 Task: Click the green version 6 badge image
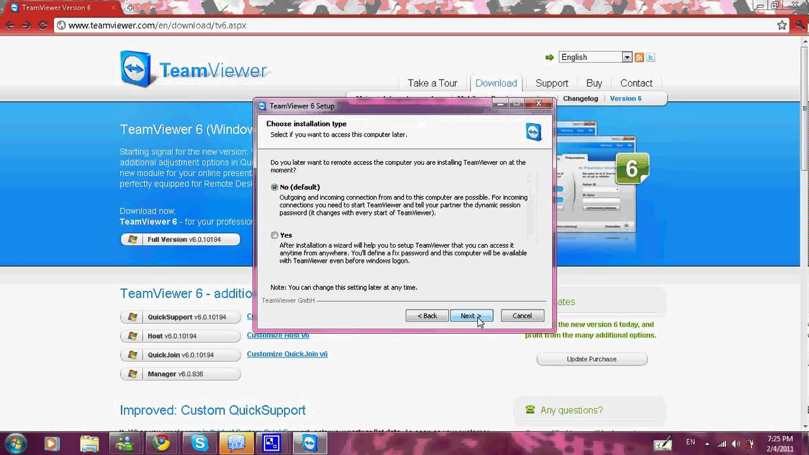pyautogui.click(x=632, y=168)
